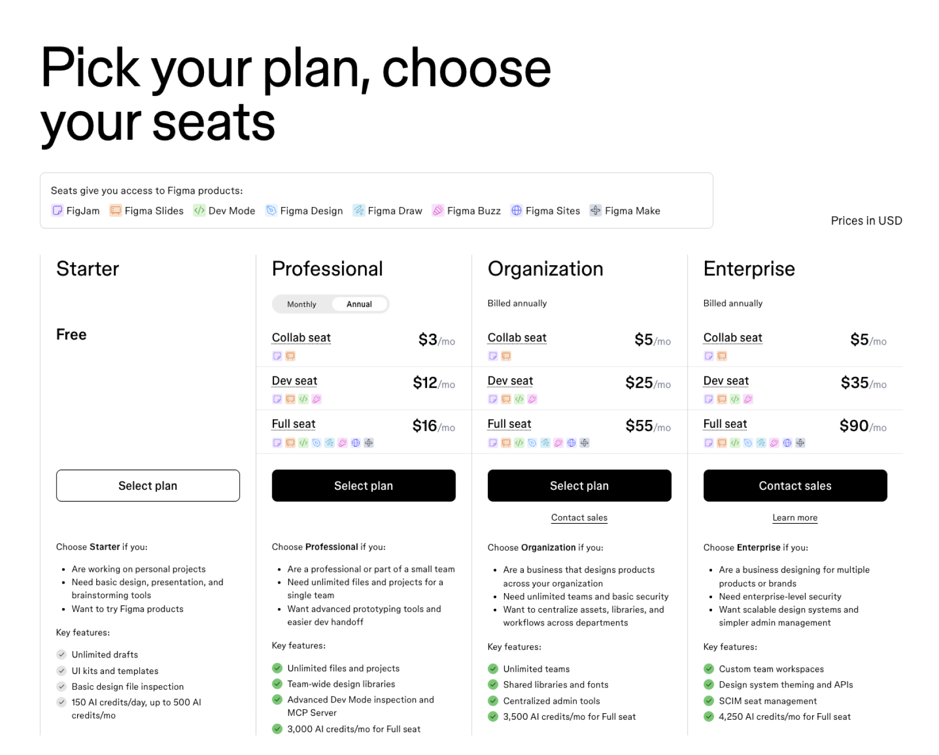Click the Figma Buzz product icon
Image resolution: width=939 pixels, height=755 pixels.
point(438,211)
